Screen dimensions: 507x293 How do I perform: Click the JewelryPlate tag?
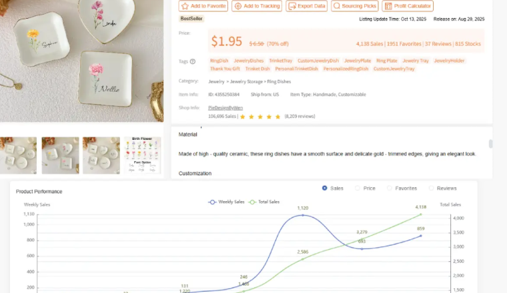[x=358, y=61]
